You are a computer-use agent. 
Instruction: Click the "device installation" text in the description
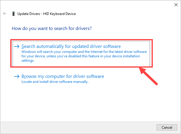pos(125,56)
